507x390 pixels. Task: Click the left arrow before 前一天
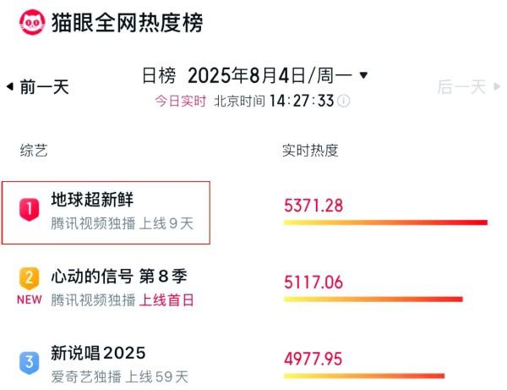pos(9,86)
